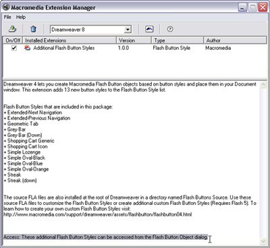The width and height of the screenshot is (270, 248).
Task: Close the Extension Manager window
Action: click(263, 7)
